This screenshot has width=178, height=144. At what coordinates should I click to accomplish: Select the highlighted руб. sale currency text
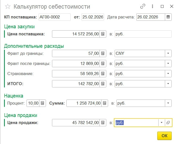119,123
